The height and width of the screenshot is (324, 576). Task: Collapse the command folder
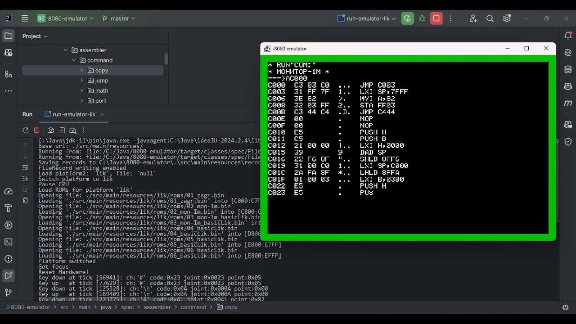74,60
